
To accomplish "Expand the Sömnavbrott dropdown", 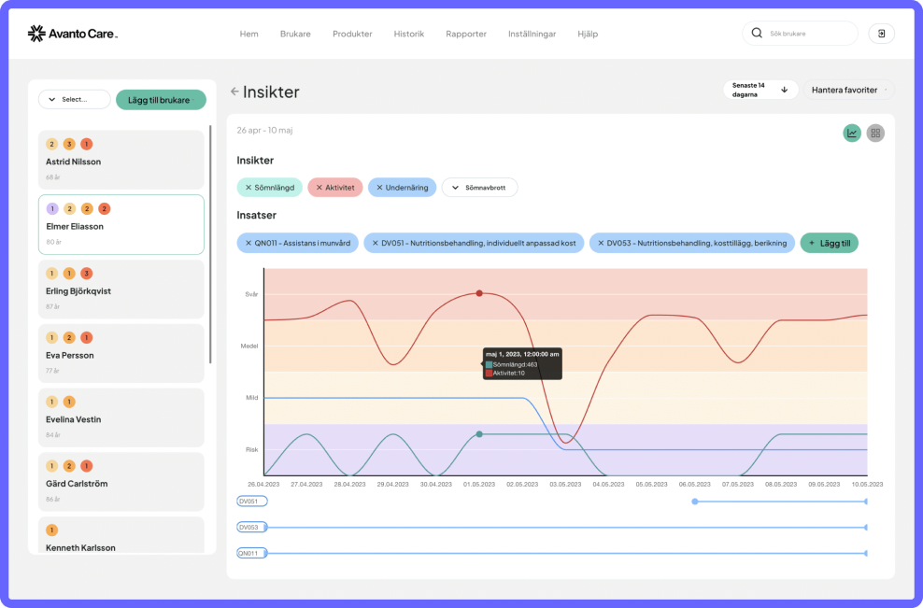I will (480, 187).
